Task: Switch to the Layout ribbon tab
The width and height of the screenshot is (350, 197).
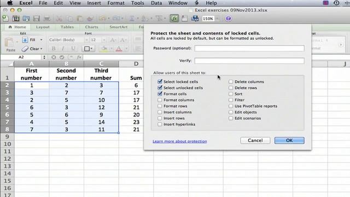Action: point(43,27)
